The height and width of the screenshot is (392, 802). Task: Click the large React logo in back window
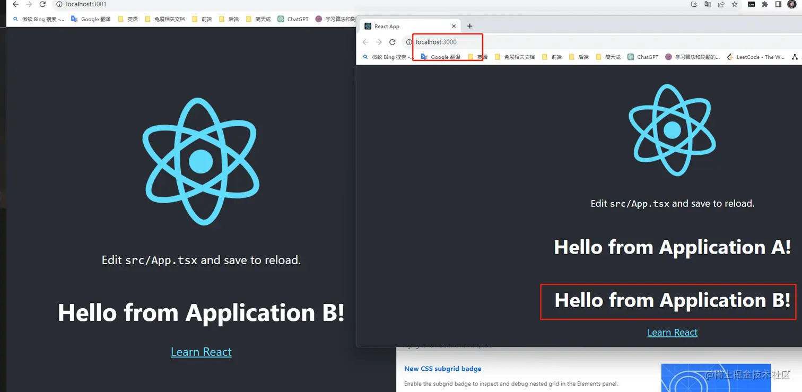[201, 161]
